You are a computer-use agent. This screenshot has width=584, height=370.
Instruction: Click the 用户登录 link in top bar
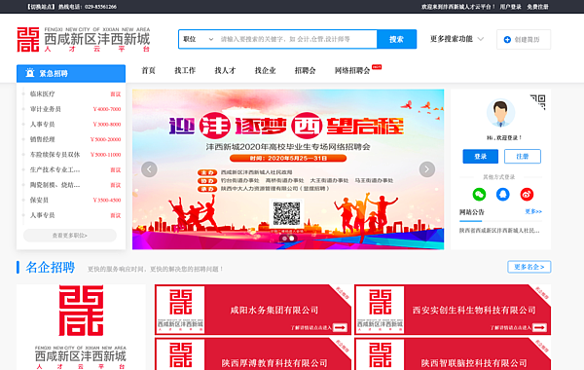click(x=510, y=7)
